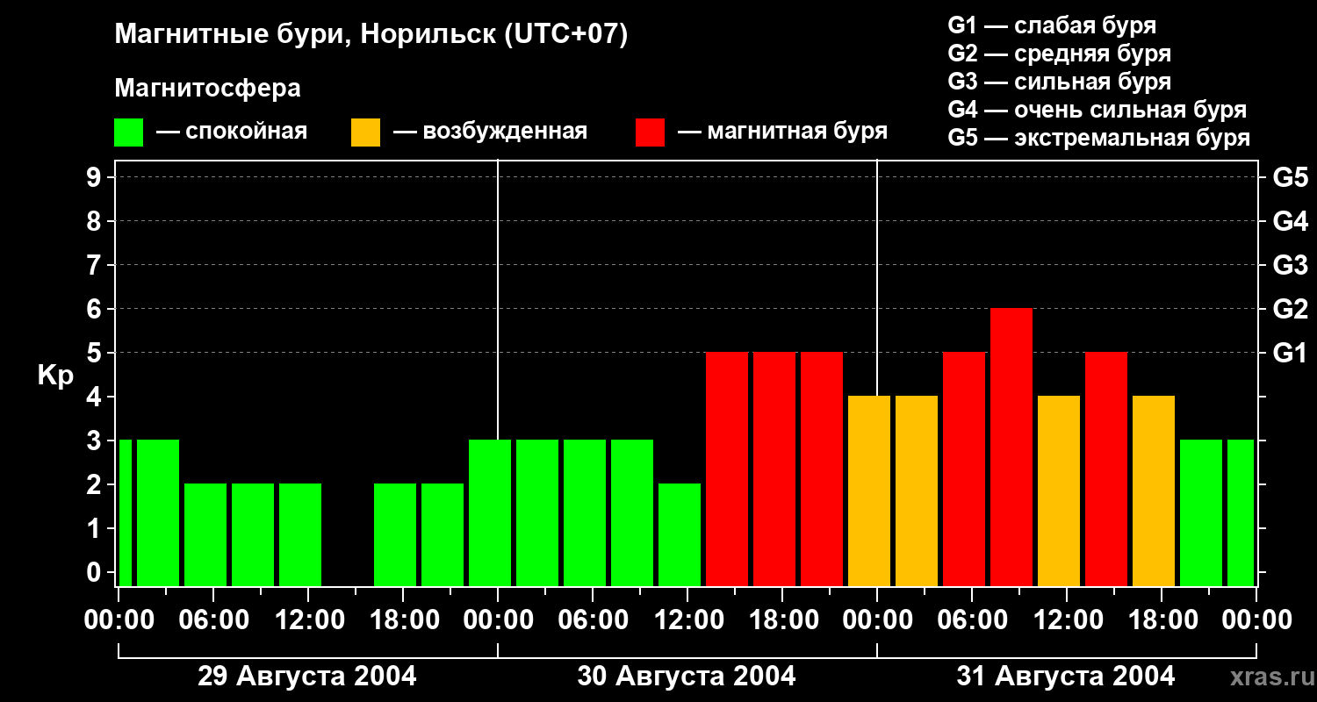Click the green bar crossing the 30 August midnight line

(490, 513)
